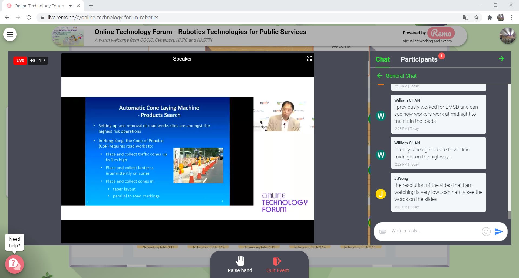Screen dimensions: 519x278
Task: Select the Chat tab
Action: click(382, 59)
